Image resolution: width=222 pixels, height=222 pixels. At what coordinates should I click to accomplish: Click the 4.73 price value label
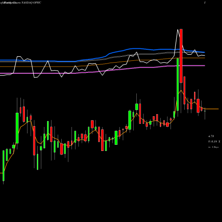[211, 136]
